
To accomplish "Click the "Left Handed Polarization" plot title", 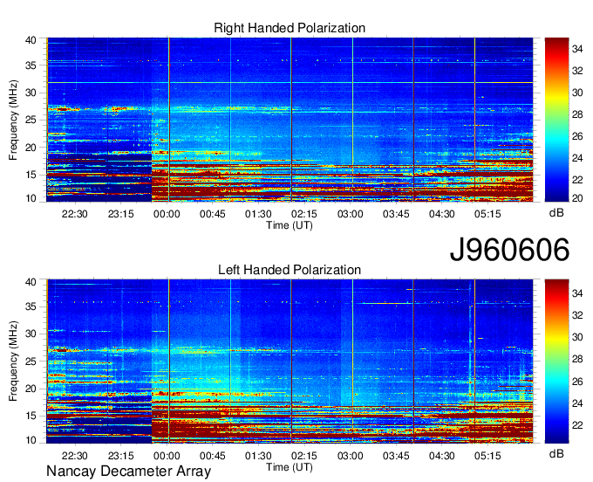I will click(x=290, y=270).
